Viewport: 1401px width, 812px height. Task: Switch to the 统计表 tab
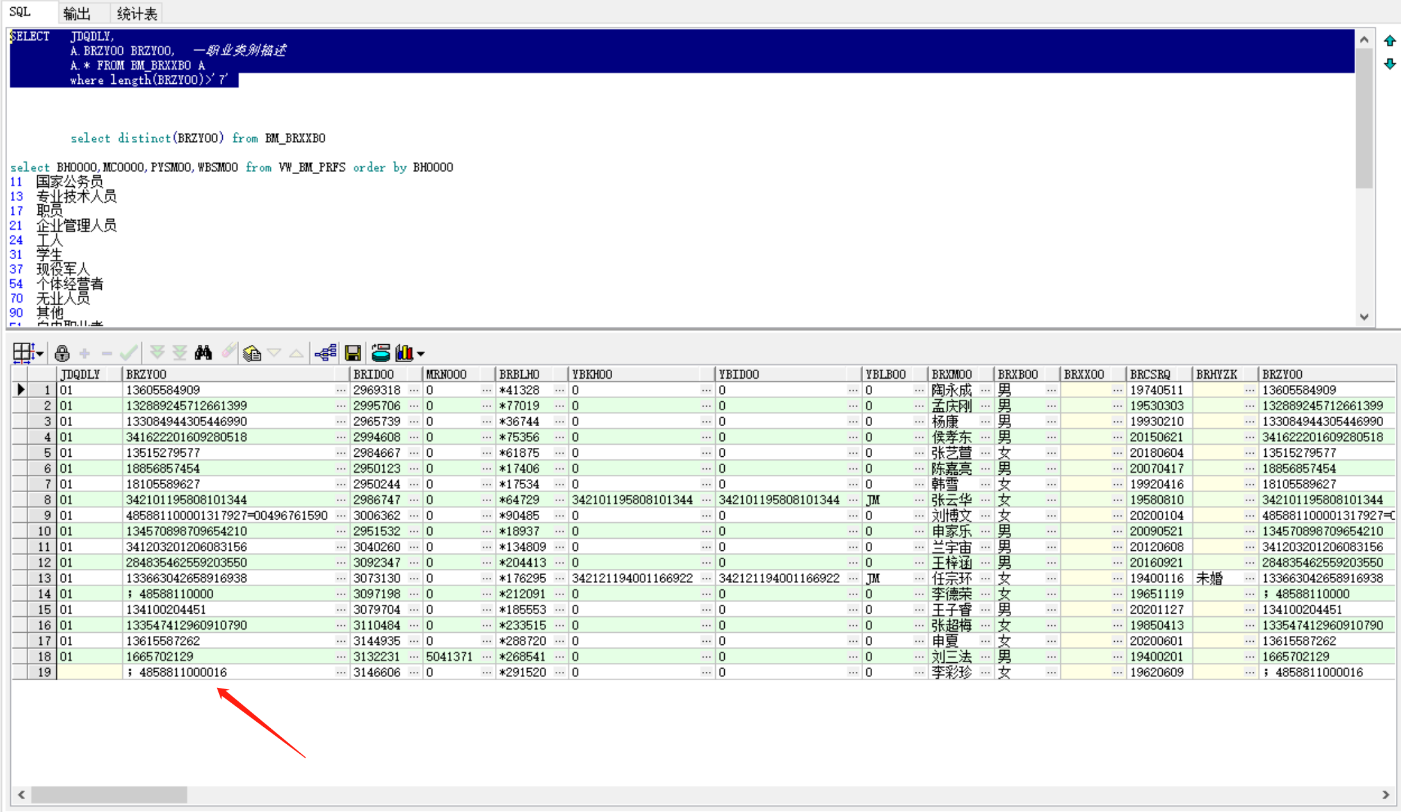136,13
